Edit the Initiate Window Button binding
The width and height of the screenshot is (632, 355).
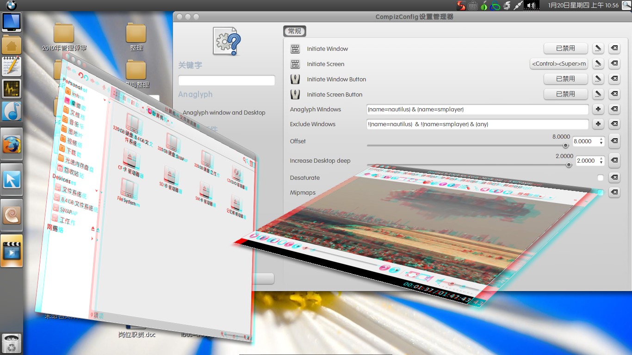(598, 79)
